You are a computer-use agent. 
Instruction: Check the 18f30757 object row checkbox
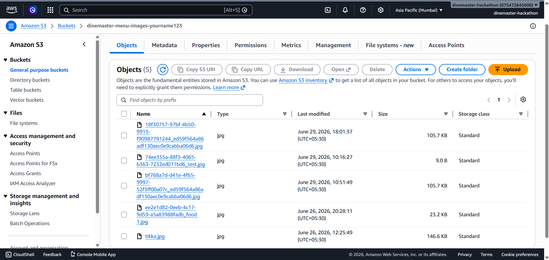124,135
